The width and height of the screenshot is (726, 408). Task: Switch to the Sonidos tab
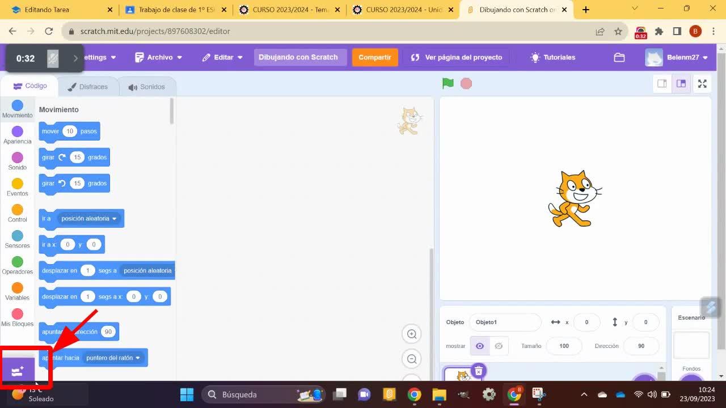tap(146, 87)
